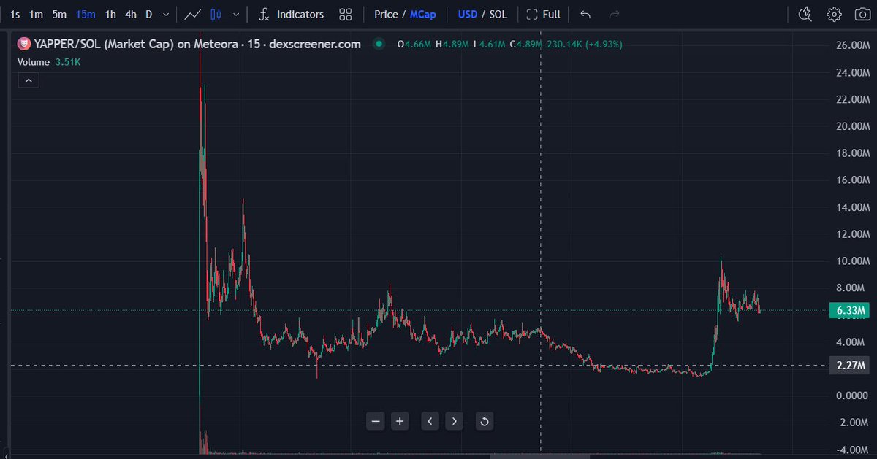Zoom in the chart with plus button
Screen dimensions: 877x459
pyautogui.click(x=400, y=420)
